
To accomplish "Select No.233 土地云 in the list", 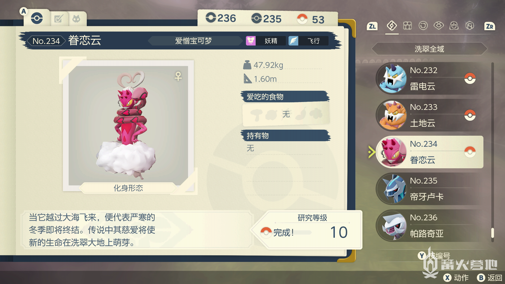I will [x=430, y=115].
